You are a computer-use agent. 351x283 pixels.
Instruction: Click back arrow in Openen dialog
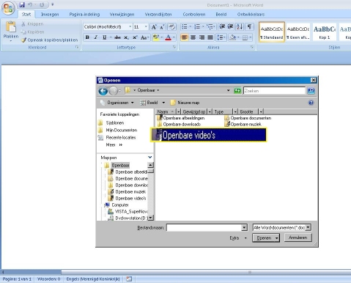pyautogui.click(x=103, y=91)
